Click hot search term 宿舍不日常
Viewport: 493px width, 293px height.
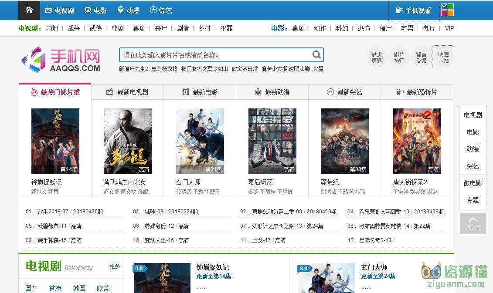click(244, 69)
